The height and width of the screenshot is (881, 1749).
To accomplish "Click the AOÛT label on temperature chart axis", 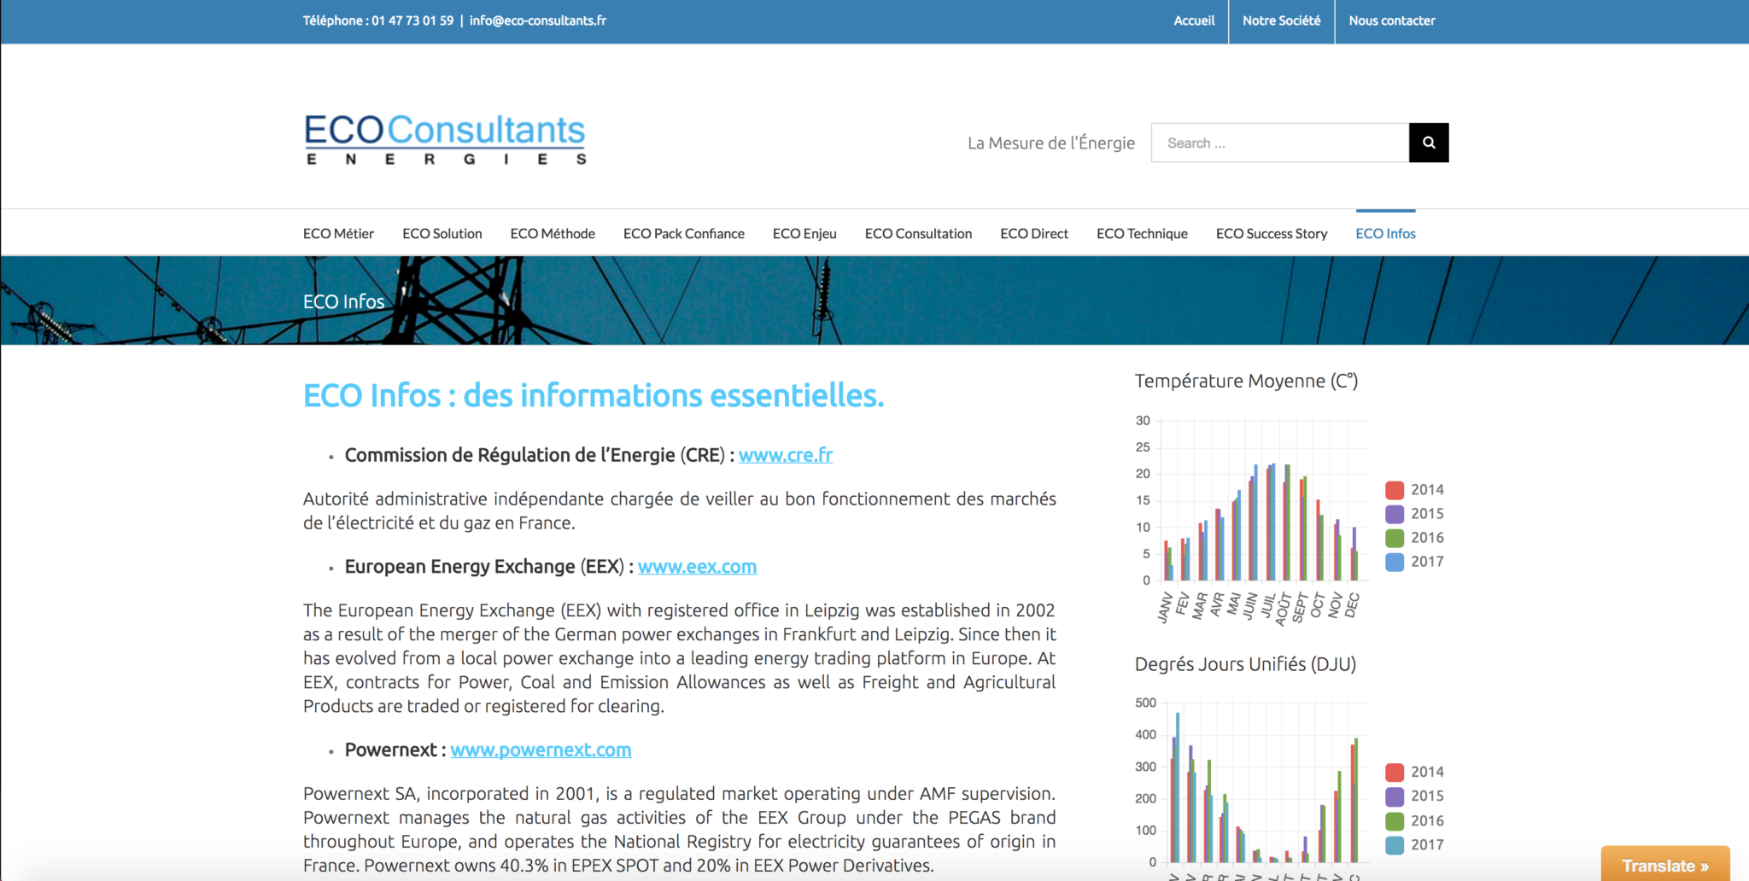I will pyautogui.click(x=1283, y=609).
